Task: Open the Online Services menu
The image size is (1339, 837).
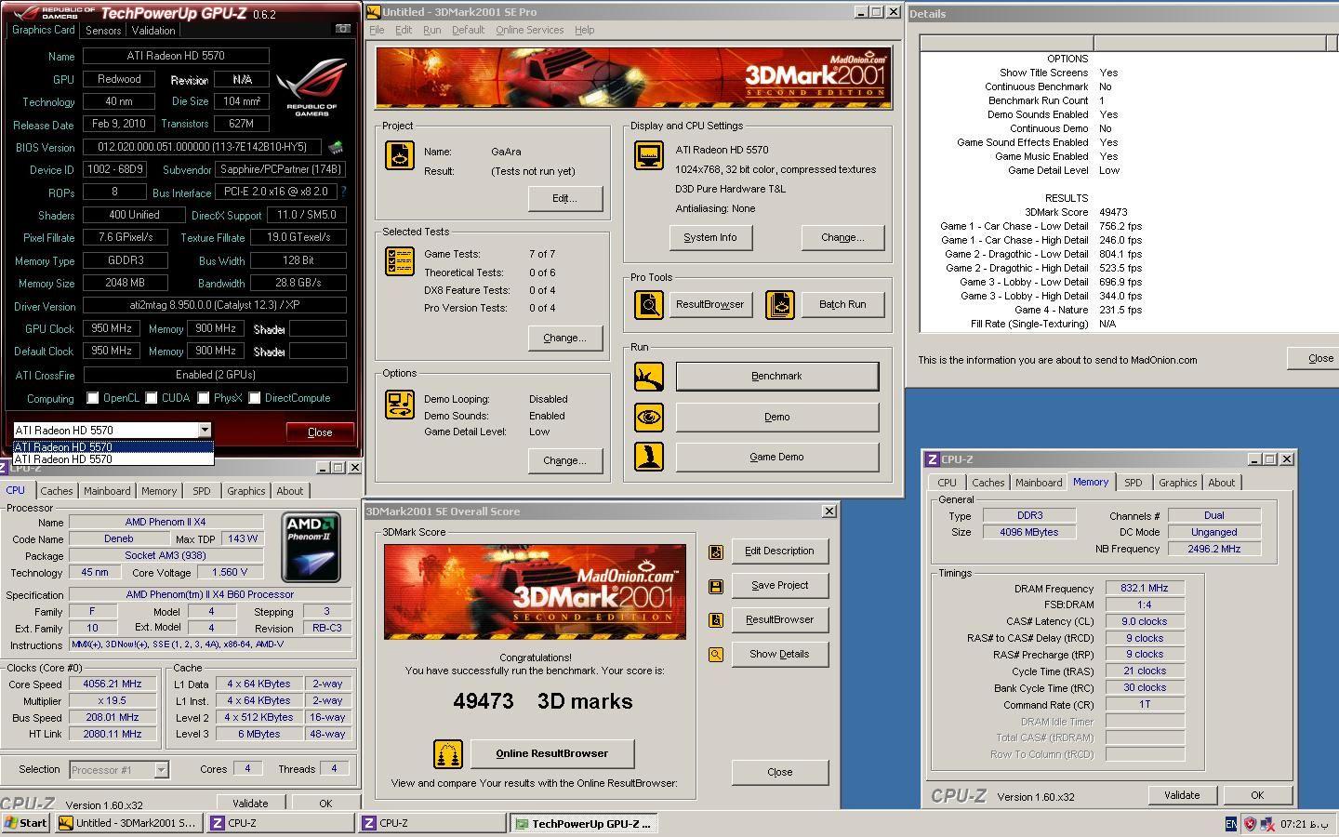Action: pyautogui.click(x=529, y=30)
